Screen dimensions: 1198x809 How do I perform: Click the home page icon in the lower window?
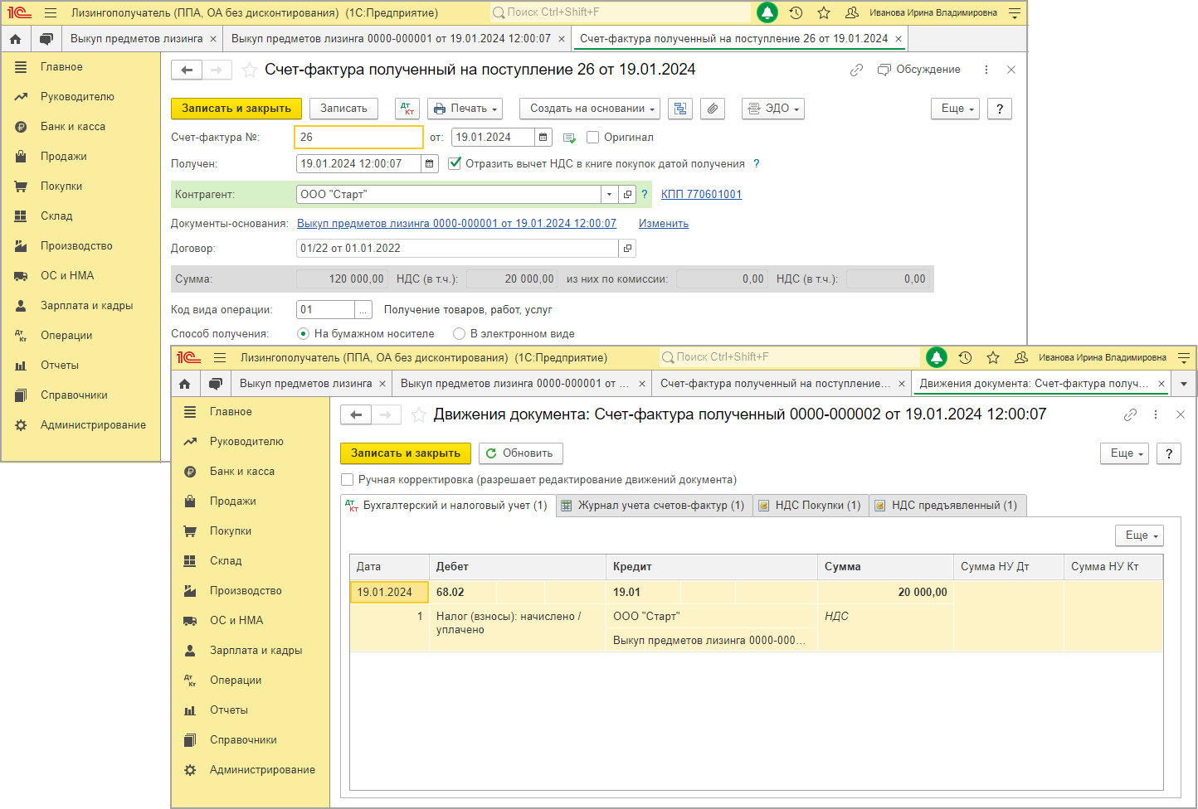point(185,384)
